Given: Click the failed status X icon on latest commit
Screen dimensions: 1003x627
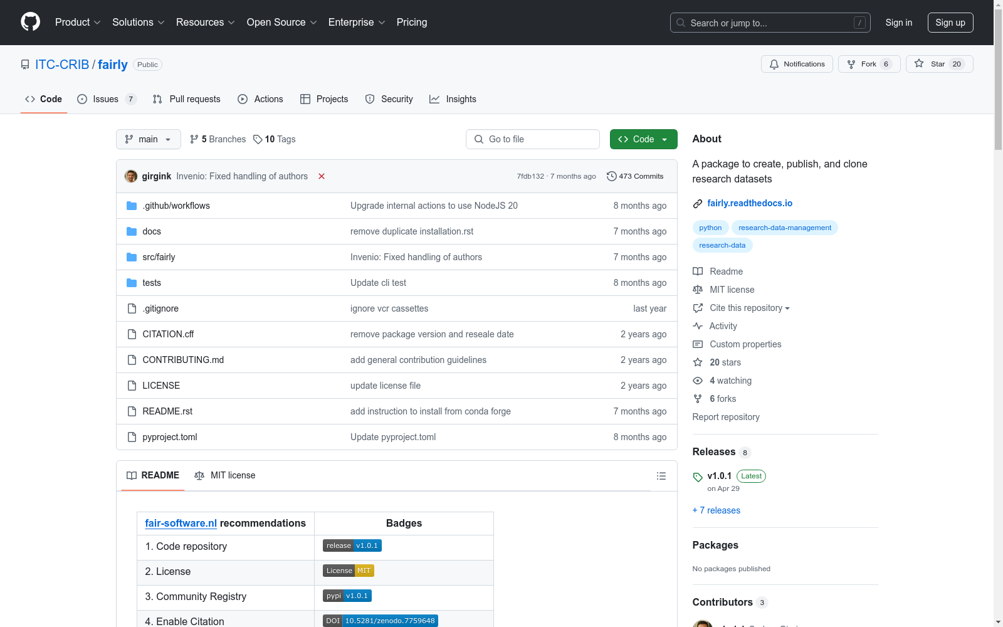Looking at the screenshot, I should [322, 176].
